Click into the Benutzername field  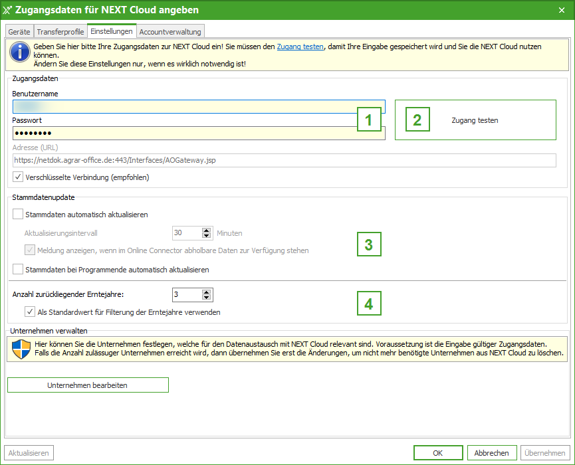[186, 106]
